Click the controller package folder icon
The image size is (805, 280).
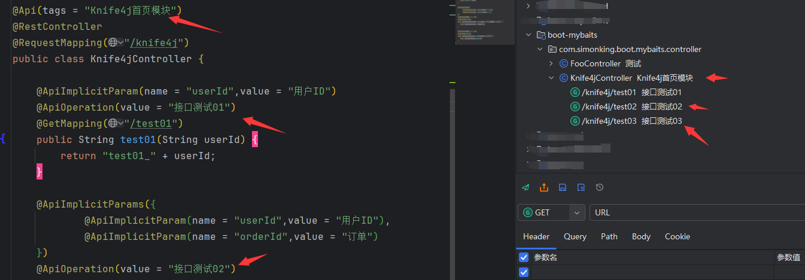[553, 49]
